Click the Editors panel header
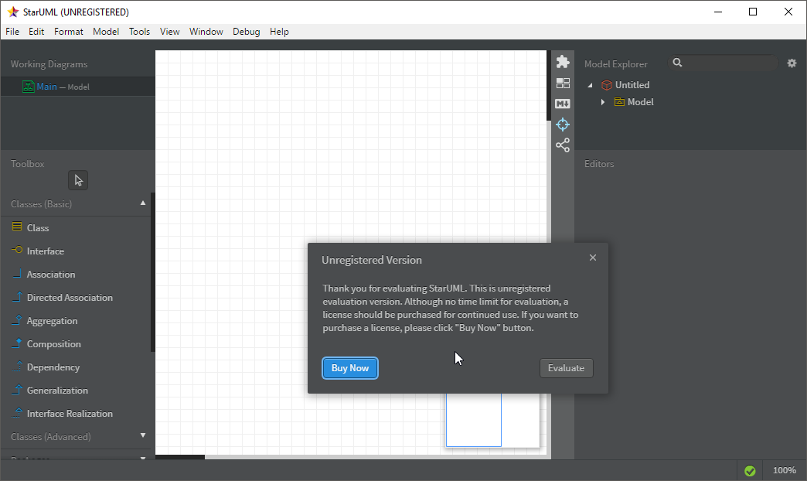The width and height of the screenshot is (807, 481). (x=599, y=164)
